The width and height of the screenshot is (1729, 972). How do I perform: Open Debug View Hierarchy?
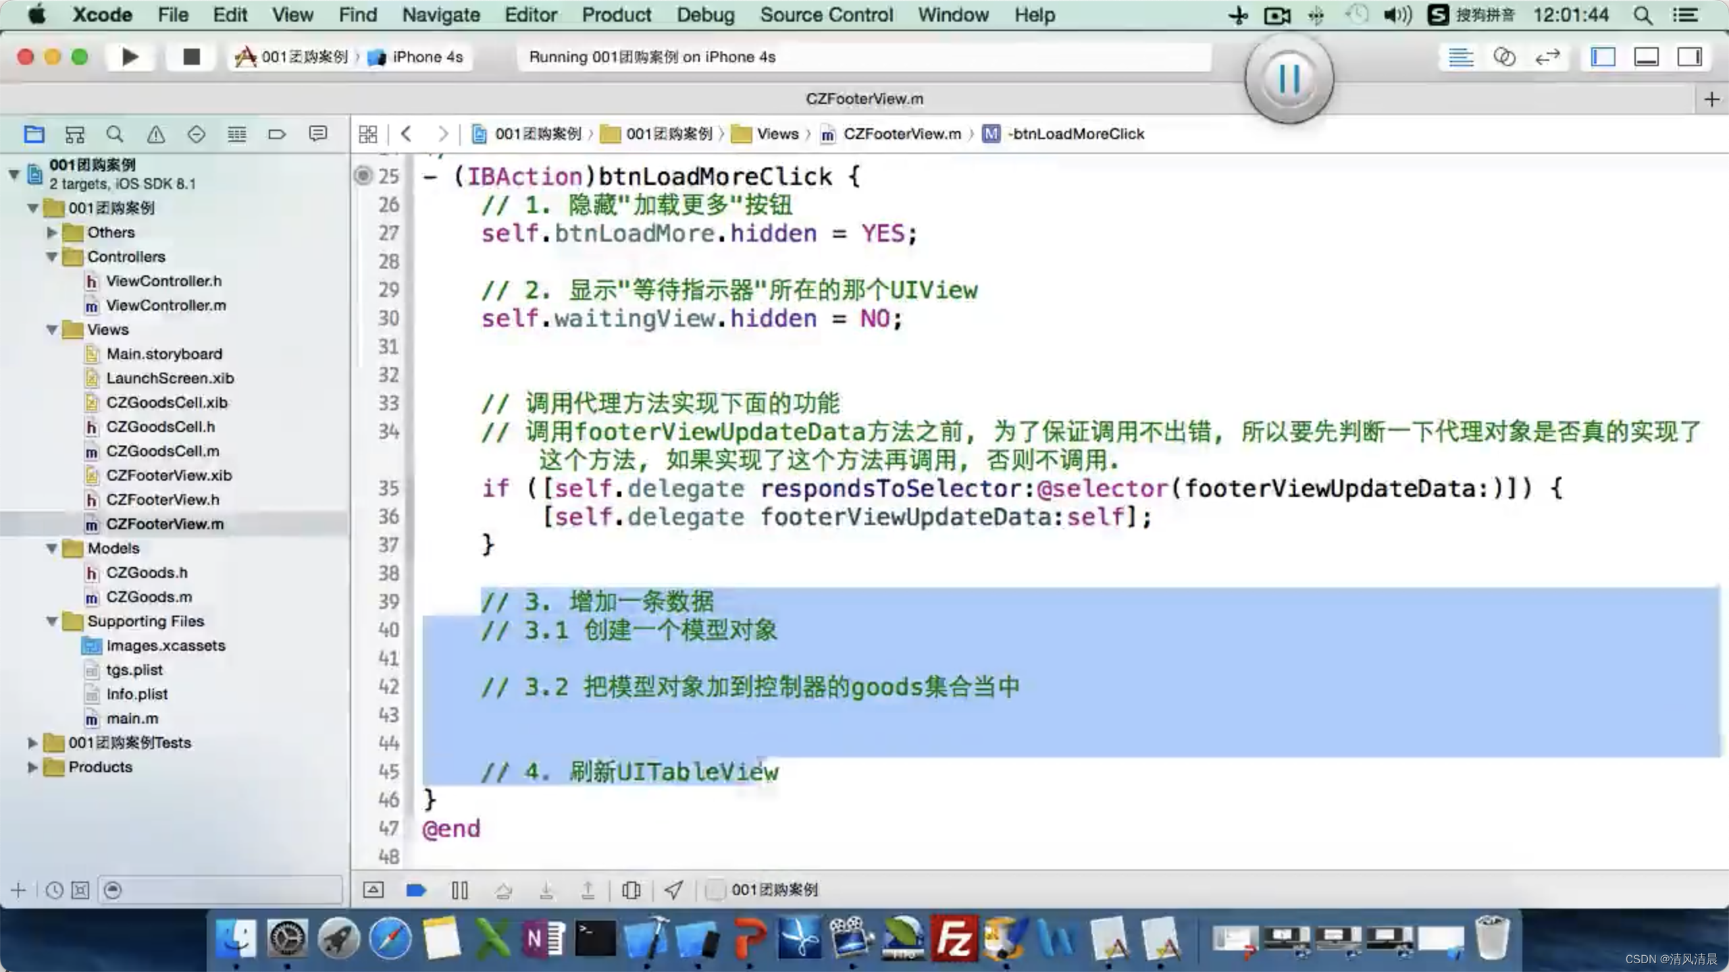pyautogui.click(x=631, y=890)
